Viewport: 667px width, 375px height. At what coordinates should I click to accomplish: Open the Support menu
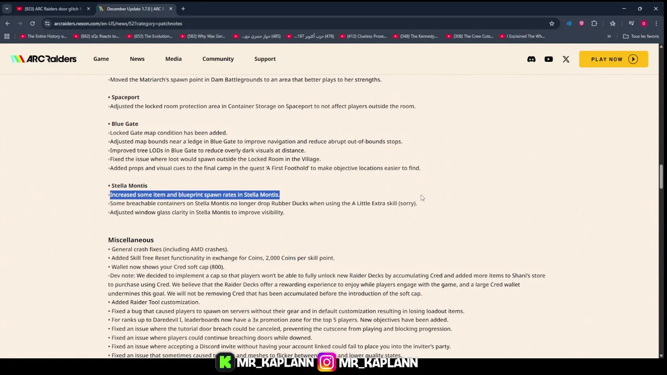[x=265, y=59]
